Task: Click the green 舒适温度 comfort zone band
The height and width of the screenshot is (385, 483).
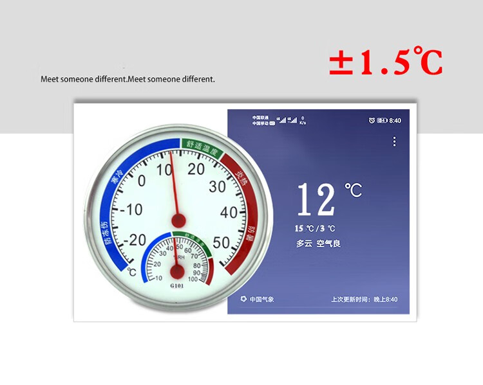Action: (x=202, y=148)
